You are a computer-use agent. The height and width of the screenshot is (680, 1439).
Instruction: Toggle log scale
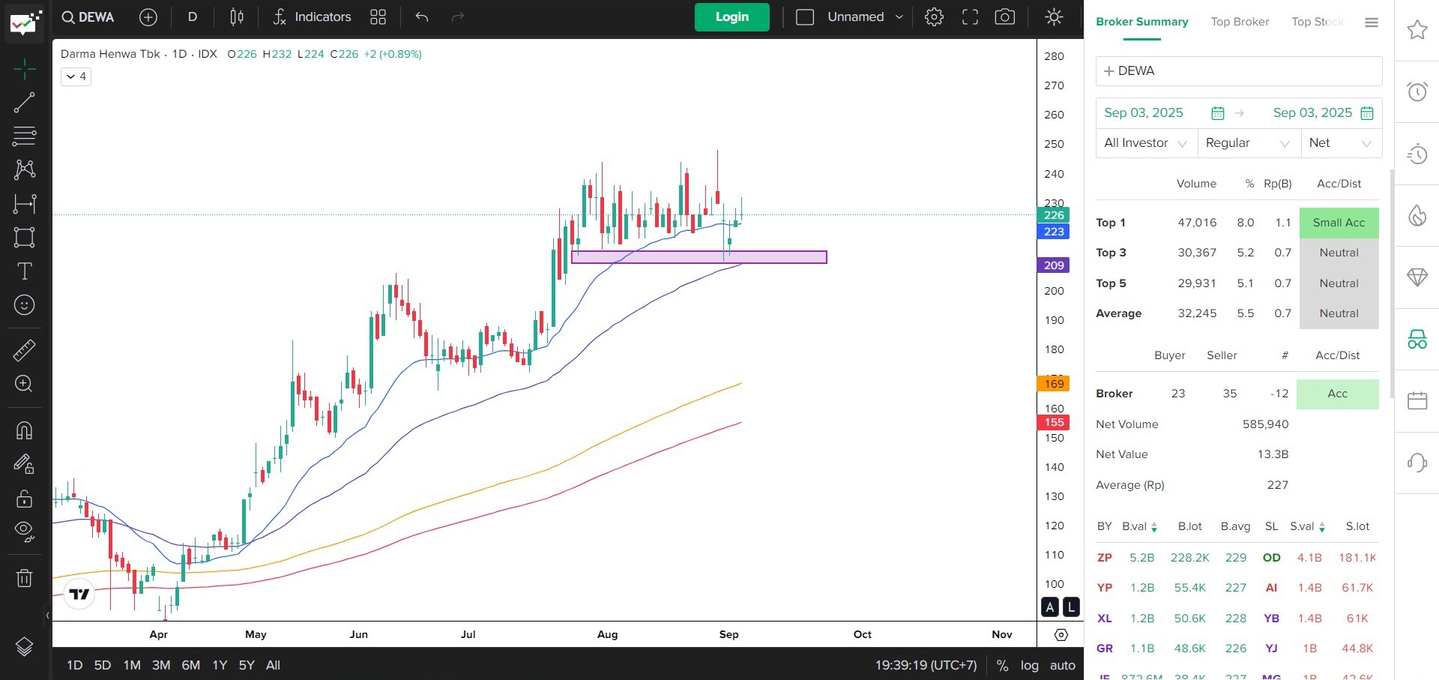click(1029, 665)
